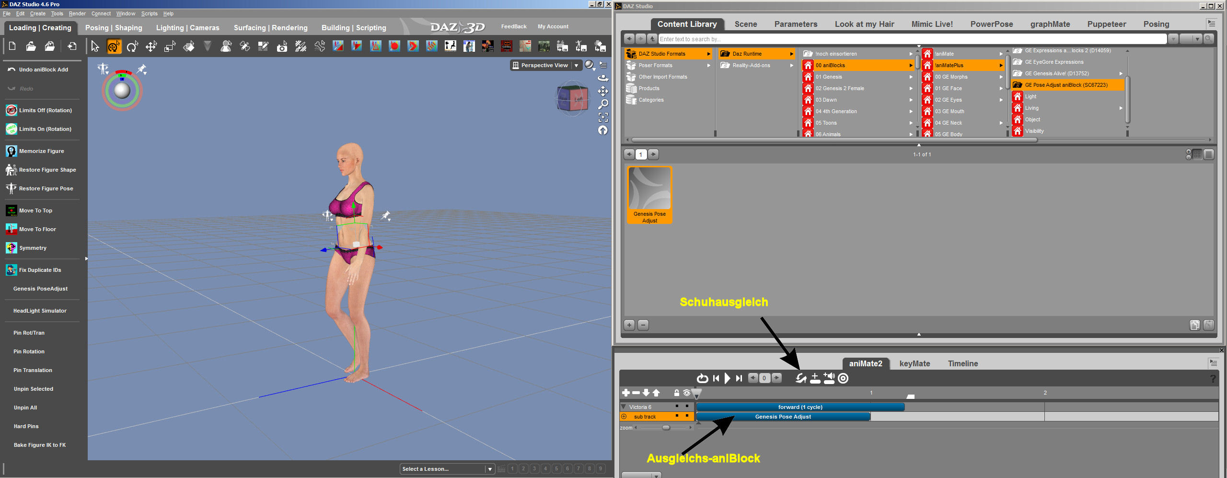Activate the Universal manipulator tool
This screenshot has width=1227, height=478.
(114, 46)
